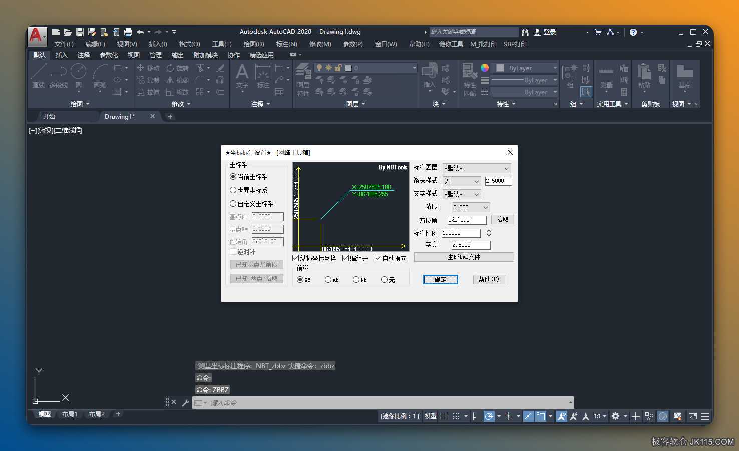This screenshot has height=451, width=739.
Task: Expand the 修改 panel dropdown arrow
Action: (x=189, y=104)
